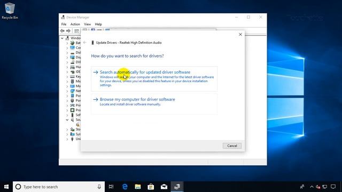Select the Monitors category icon
342x192 pixels.
[x=72, y=86]
